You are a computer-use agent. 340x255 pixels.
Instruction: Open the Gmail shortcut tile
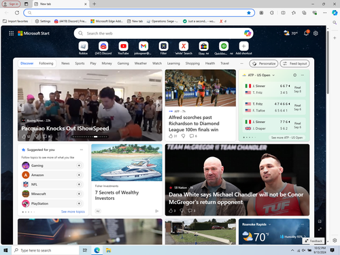[143, 46]
